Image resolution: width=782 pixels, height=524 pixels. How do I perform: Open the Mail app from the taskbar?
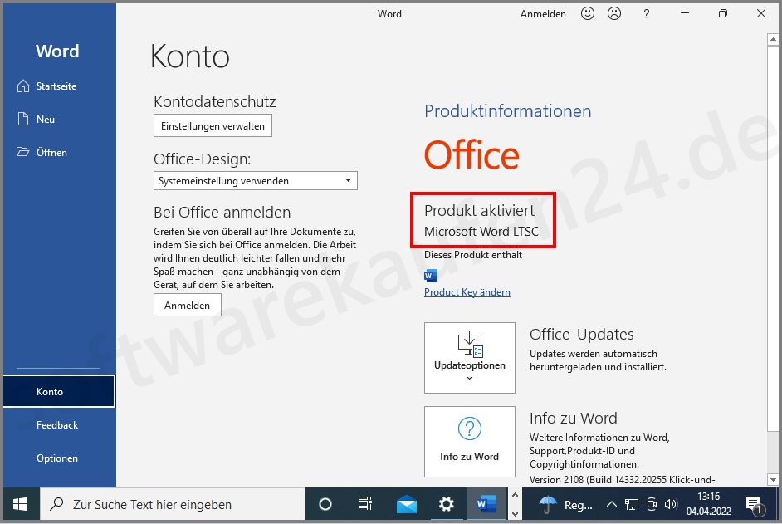point(406,503)
